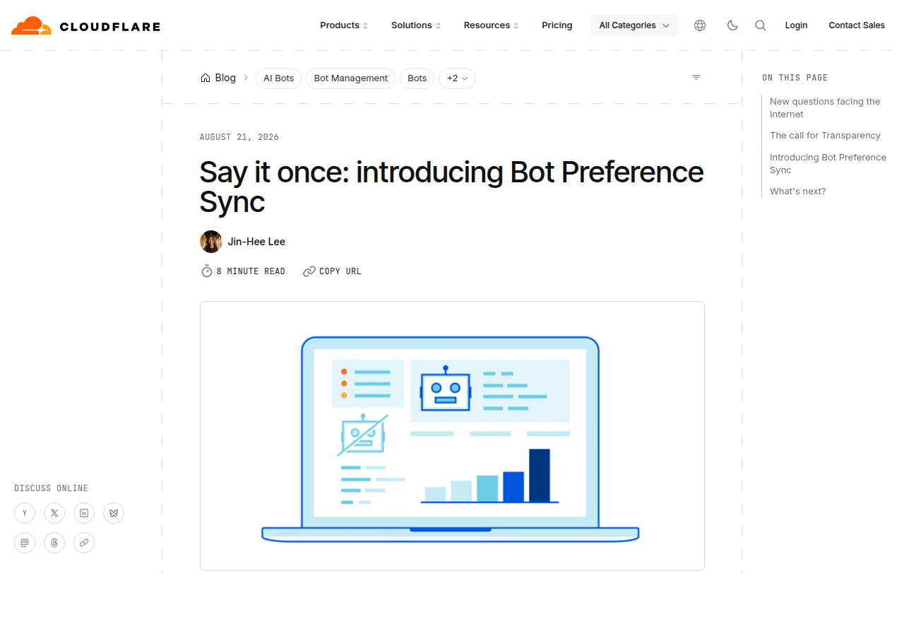Select the Bot Management tag
The image size is (904, 636).
coord(350,78)
